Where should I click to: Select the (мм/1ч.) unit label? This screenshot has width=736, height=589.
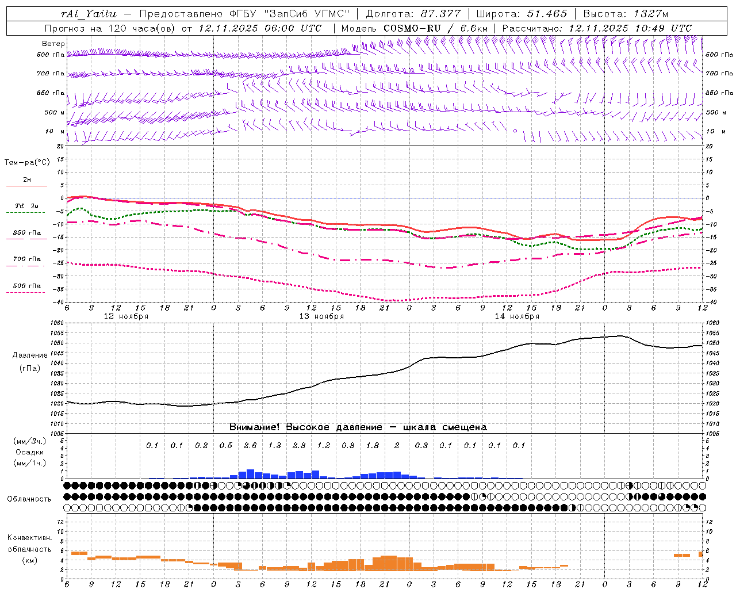click(29, 463)
